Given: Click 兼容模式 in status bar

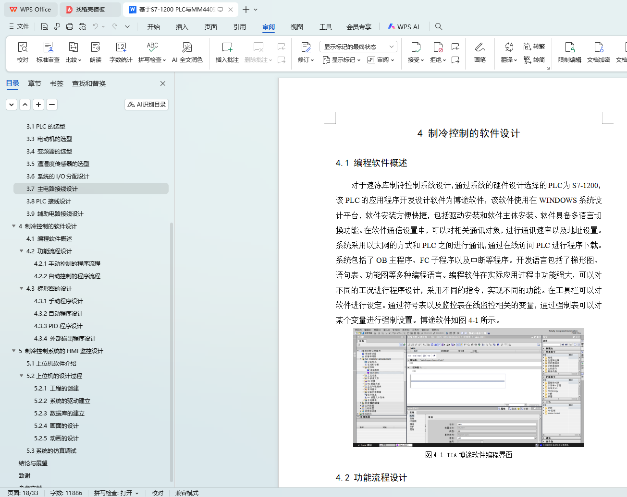Looking at the screenshot, I should [x=187, y=493].
